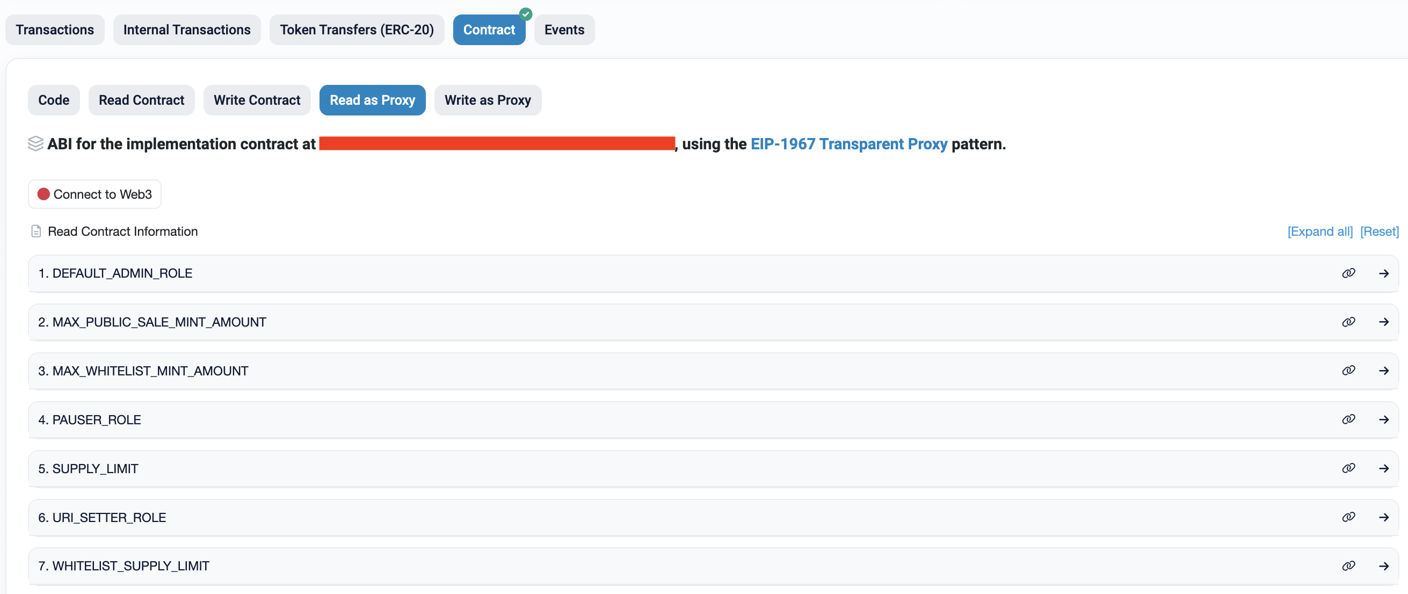
Task: Open EIP-1967 Transparent Proxy link
Action: click(x=848, y=144)
